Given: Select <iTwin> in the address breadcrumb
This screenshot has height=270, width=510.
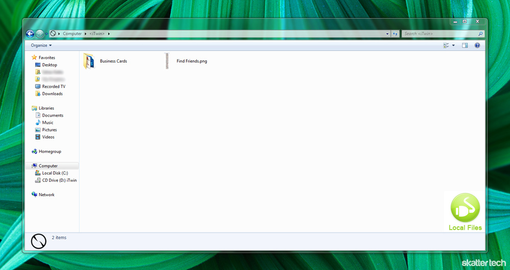Looking at the screenshot, I should 97,34.
